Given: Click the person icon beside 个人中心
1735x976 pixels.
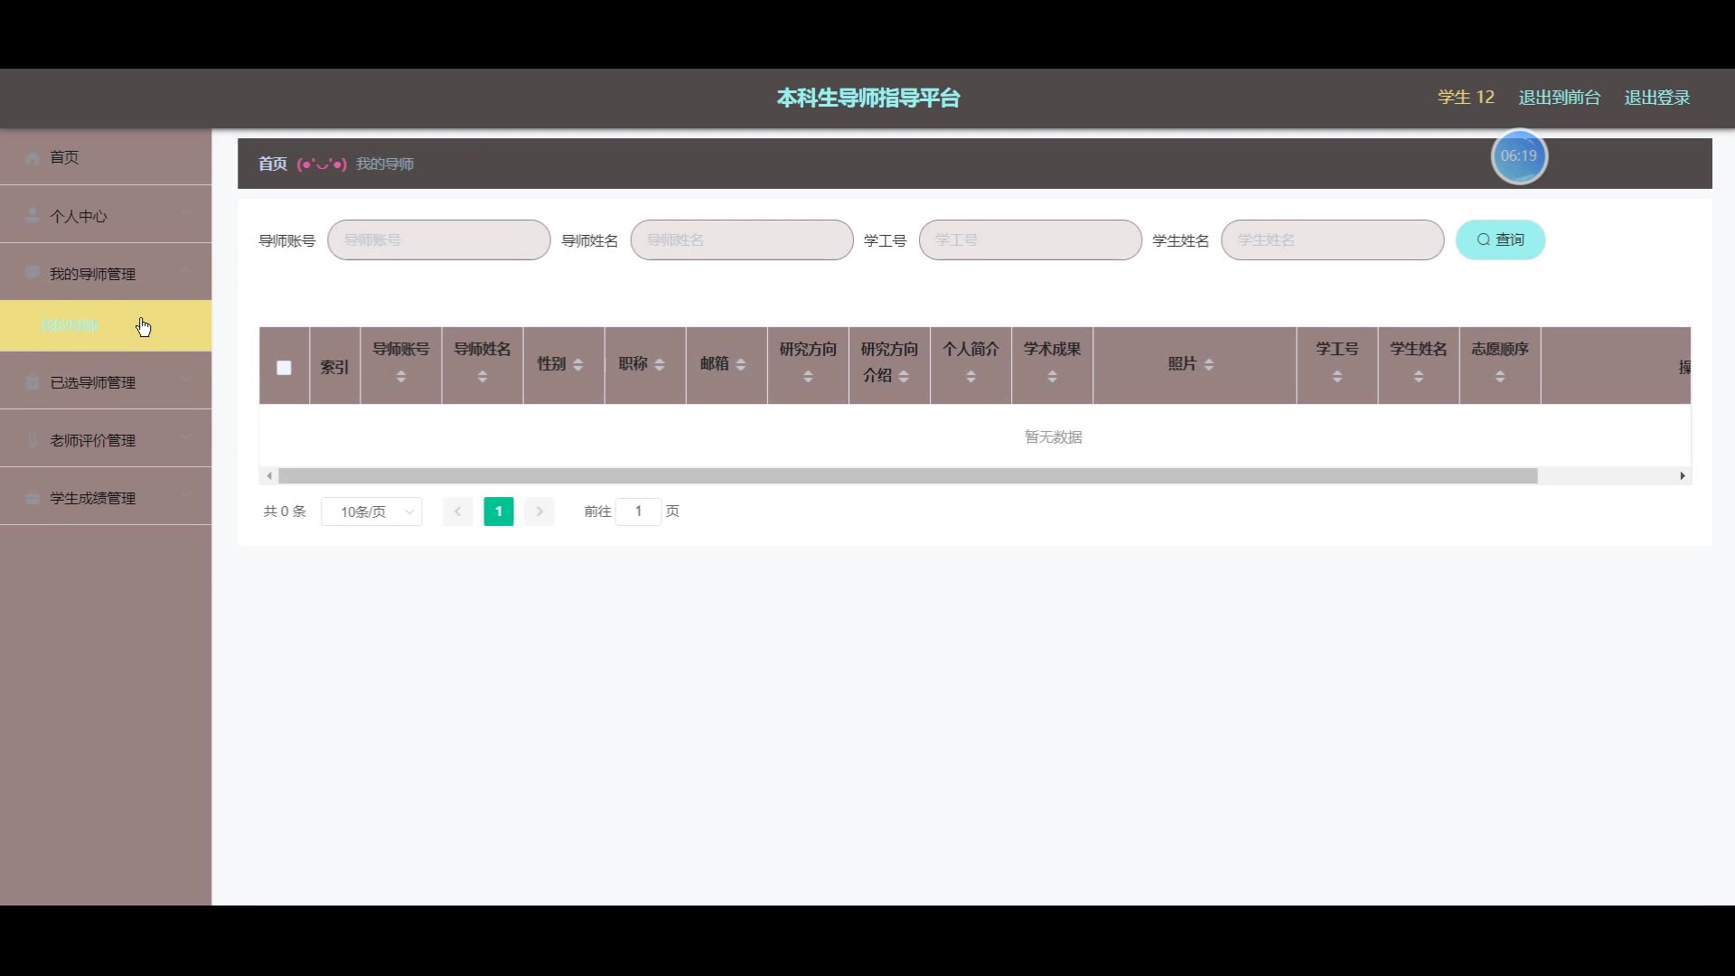Looking at the screenshot, I should click(33, 215).
